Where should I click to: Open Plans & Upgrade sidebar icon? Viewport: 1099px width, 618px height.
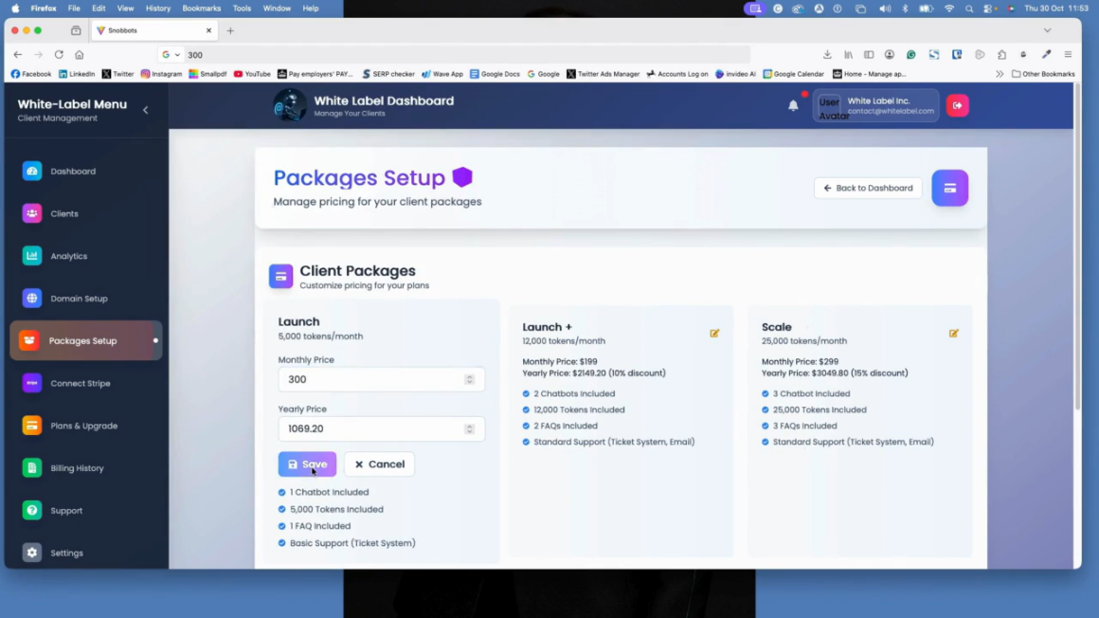point(31,426)
